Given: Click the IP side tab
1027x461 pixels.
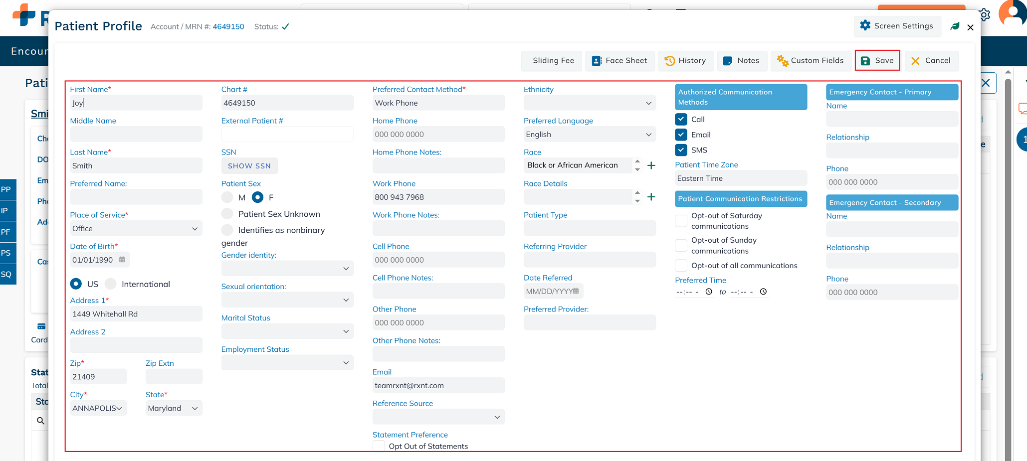Looking at the screenshot, I should (x=7, y=211).
